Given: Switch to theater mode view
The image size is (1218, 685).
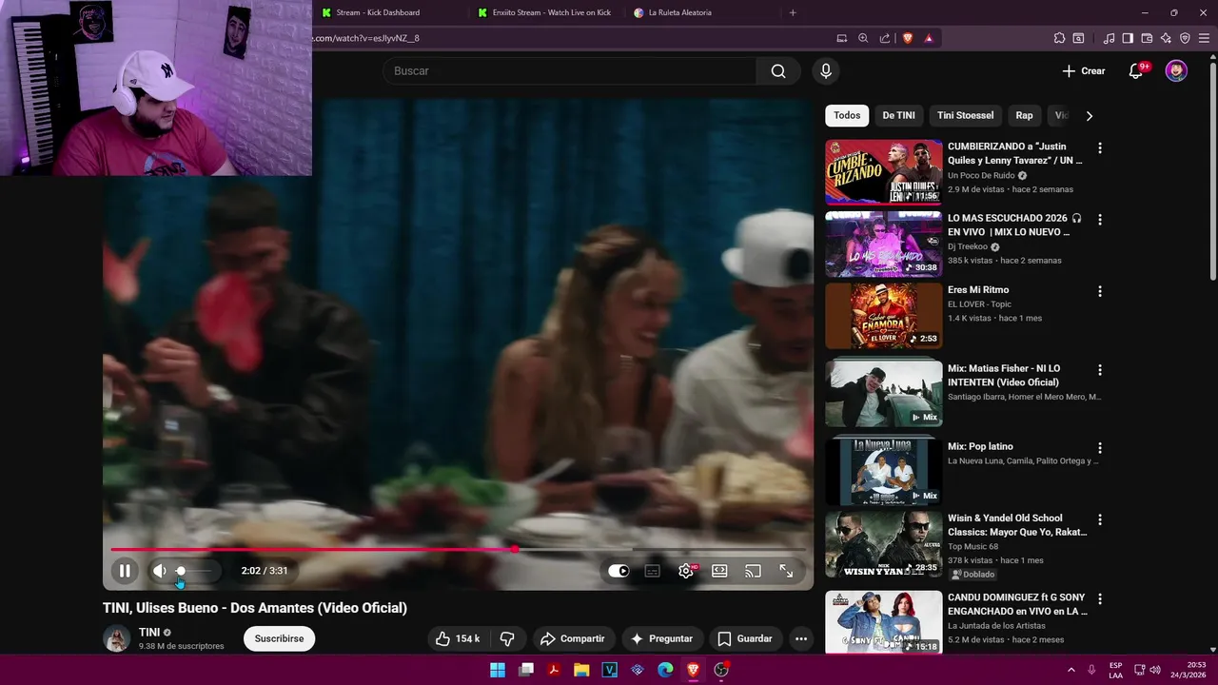Looking at the screenshot, I should [719, 571].
